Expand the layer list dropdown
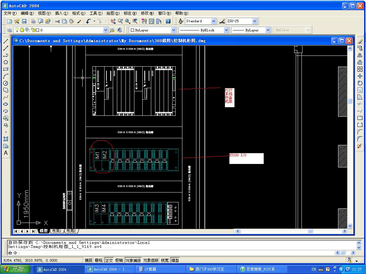Screen dimensions: 366x274 tap(106, 30)
